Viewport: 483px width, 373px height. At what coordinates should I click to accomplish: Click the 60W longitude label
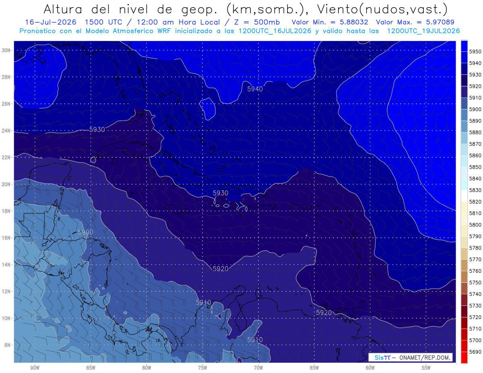point(370,367)
